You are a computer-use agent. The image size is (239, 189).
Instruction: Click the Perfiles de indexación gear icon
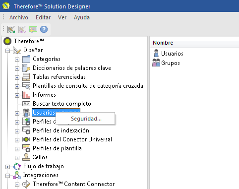pyautogui.click(x=26, y=130)
